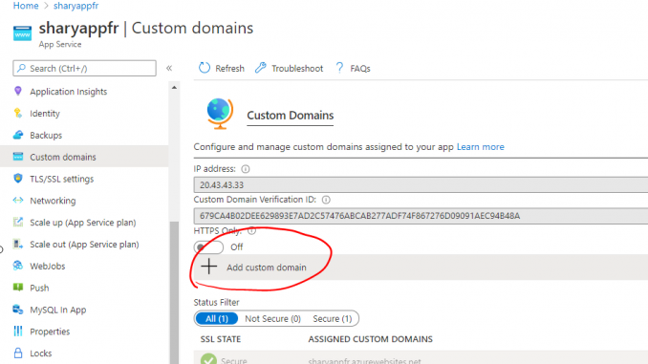This screenshot has height=364, width=648.
Task: Click the Locks padlock icon
Action: point(18,353)
